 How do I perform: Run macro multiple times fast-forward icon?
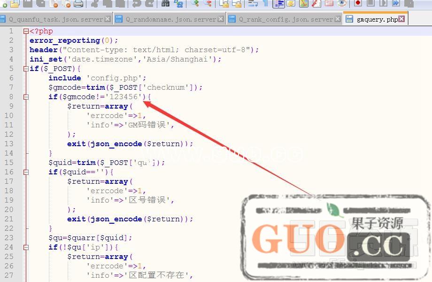tap(396, 3)
